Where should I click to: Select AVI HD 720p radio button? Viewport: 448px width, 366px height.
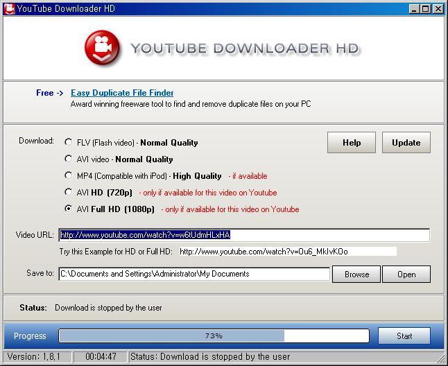[68, 192]
